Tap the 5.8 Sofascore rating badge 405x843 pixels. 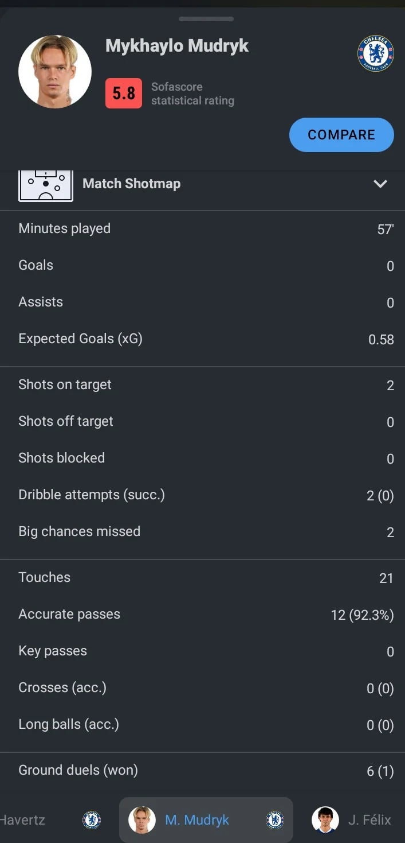point(124,94)
